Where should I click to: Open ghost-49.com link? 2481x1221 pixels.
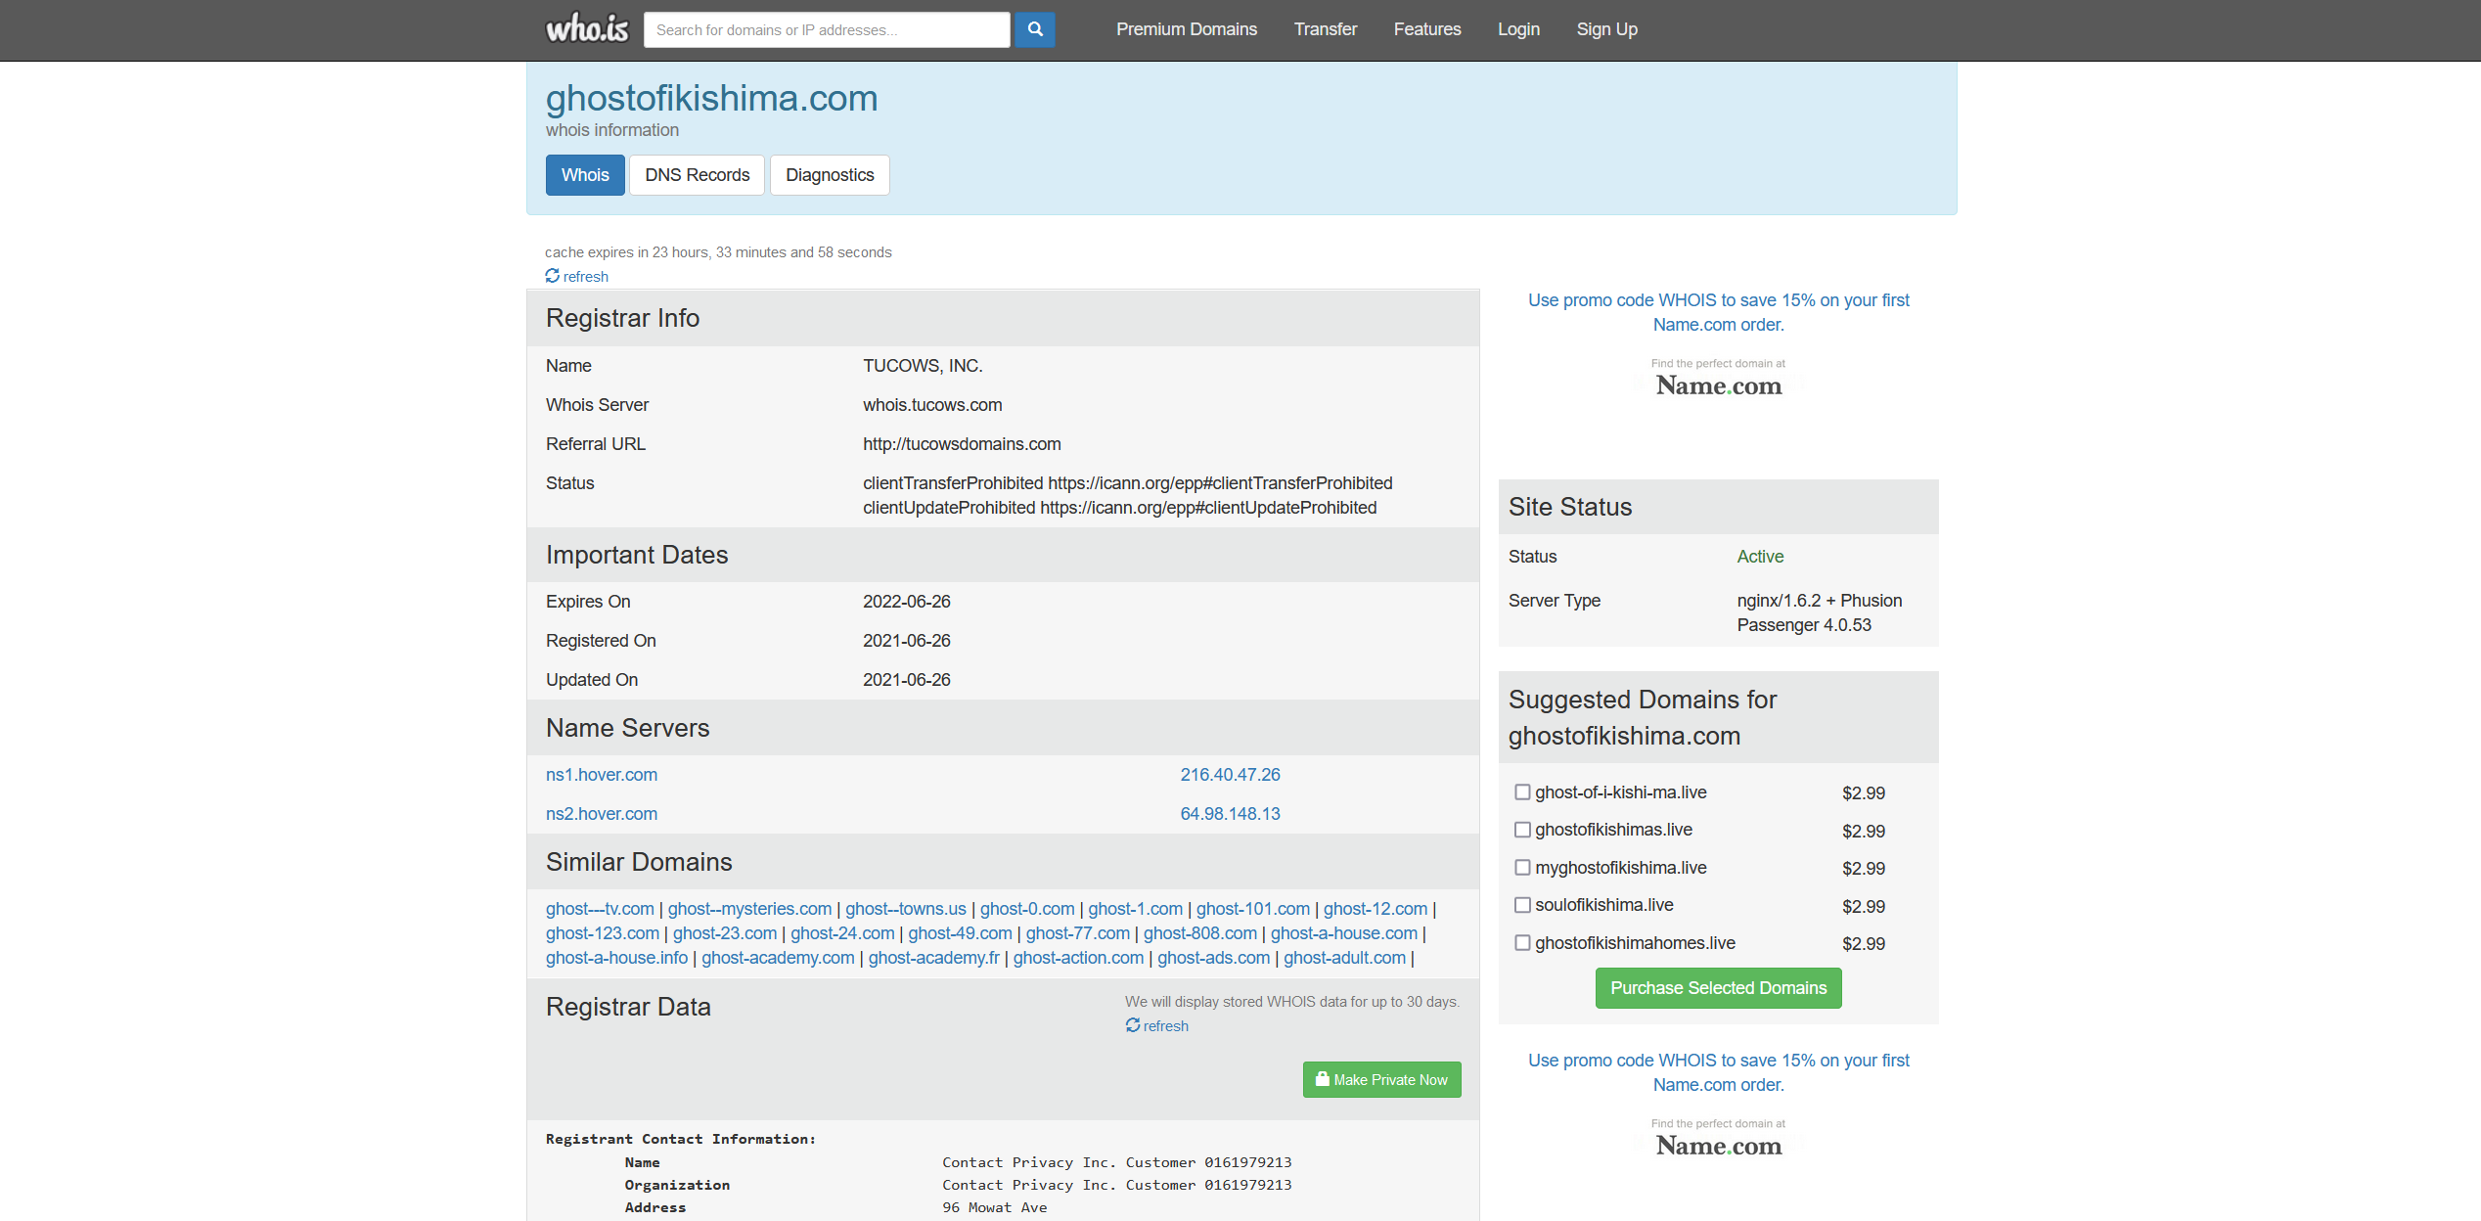(960, 933)
